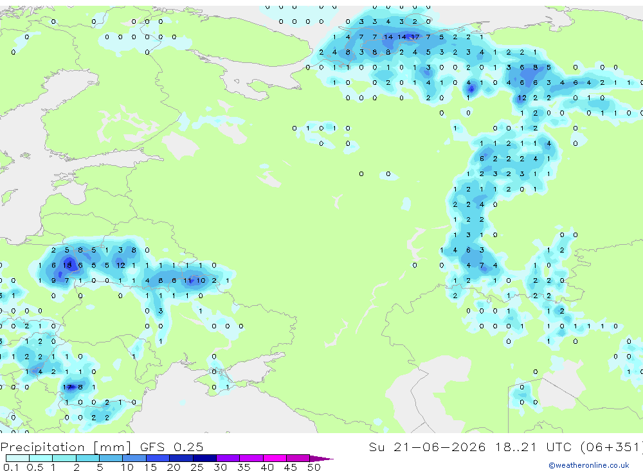
Task: Click the '0.5' legend scale label
Action: pos(35,467)
